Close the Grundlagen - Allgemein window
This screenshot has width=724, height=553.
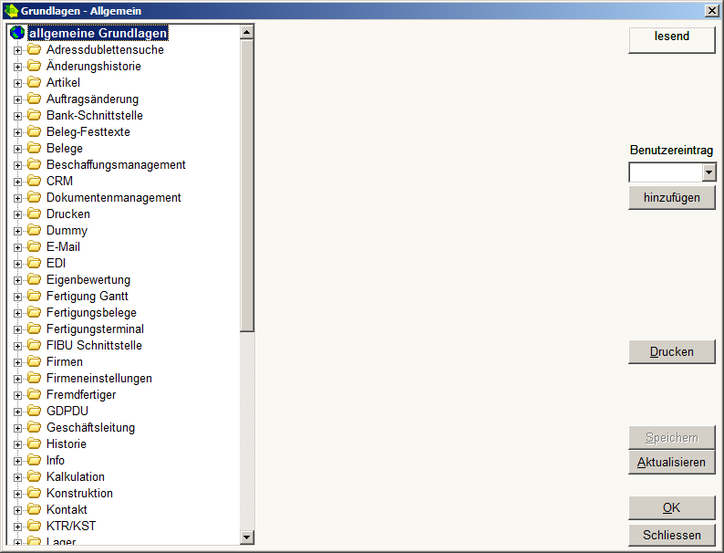712,11
